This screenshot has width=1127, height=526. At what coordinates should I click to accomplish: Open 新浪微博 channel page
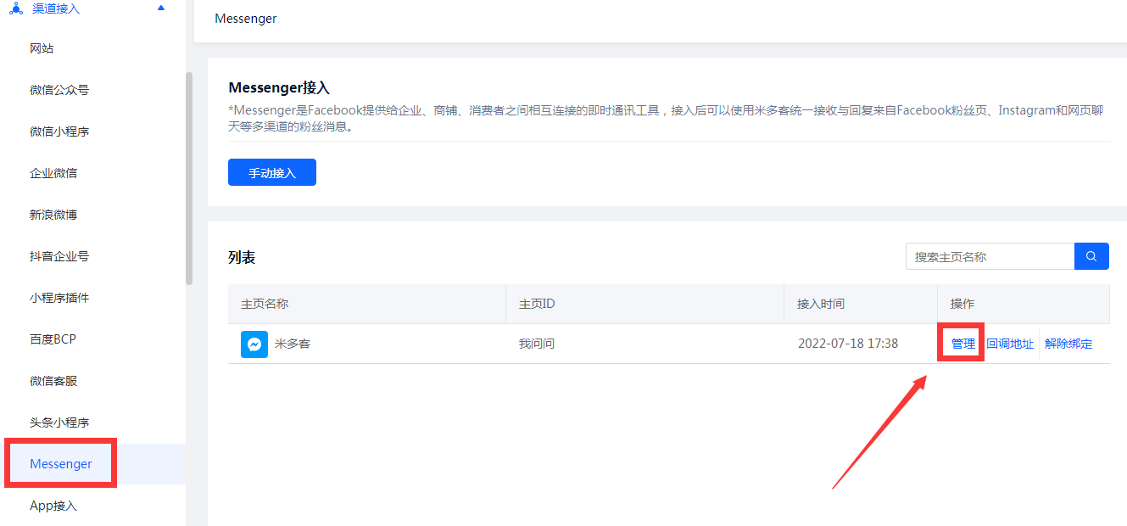[53, 215]
